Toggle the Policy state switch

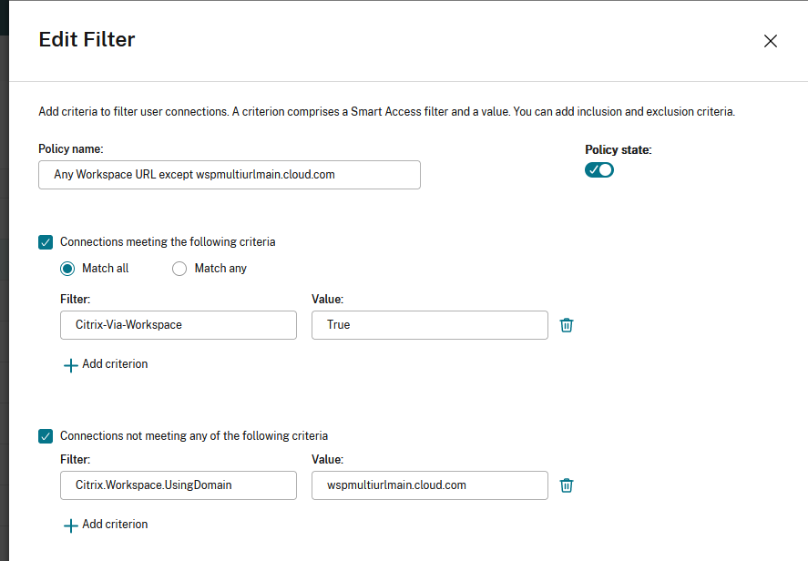(x=599, y=169)
